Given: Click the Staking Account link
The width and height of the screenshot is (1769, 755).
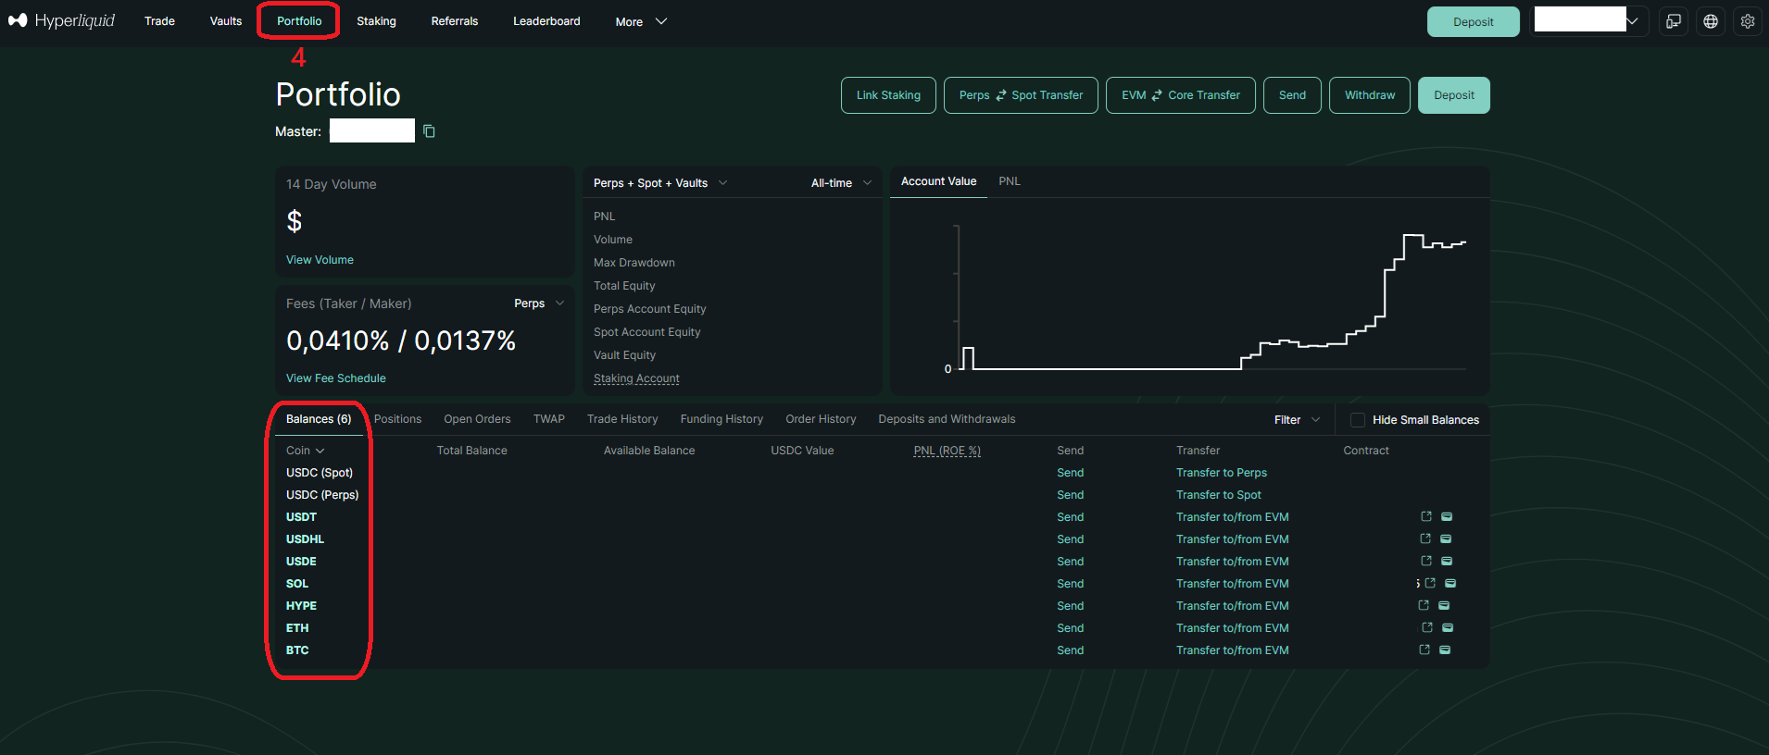Looking at the screenshot, I should click(x=636, y=378).
